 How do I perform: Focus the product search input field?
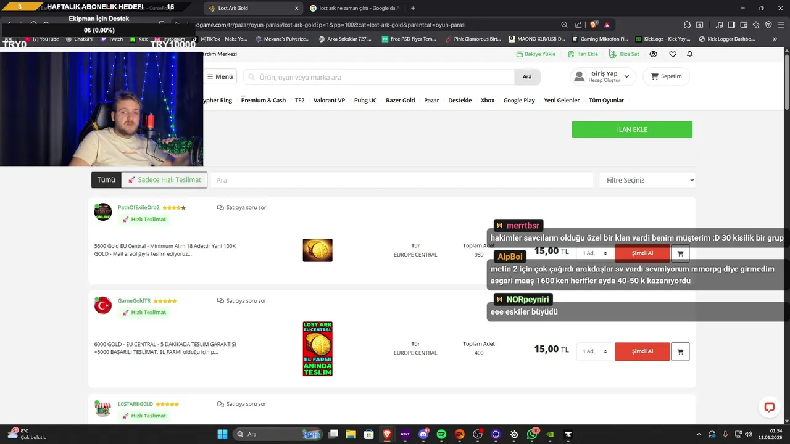click(x=380, y=77)
